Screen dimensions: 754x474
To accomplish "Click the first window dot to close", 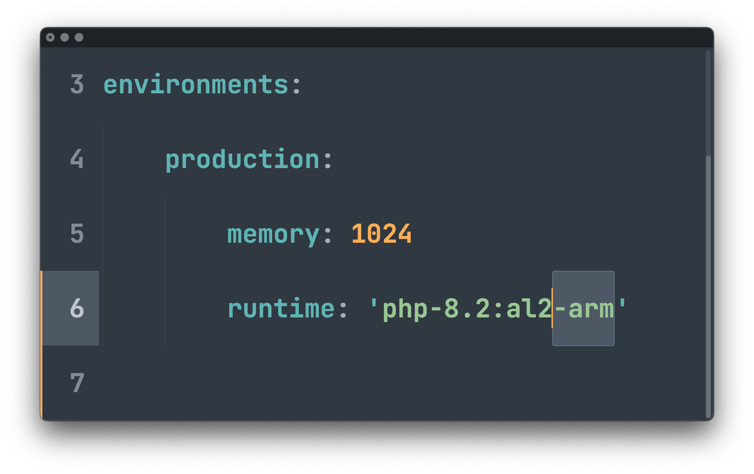I will coord(50,37).
